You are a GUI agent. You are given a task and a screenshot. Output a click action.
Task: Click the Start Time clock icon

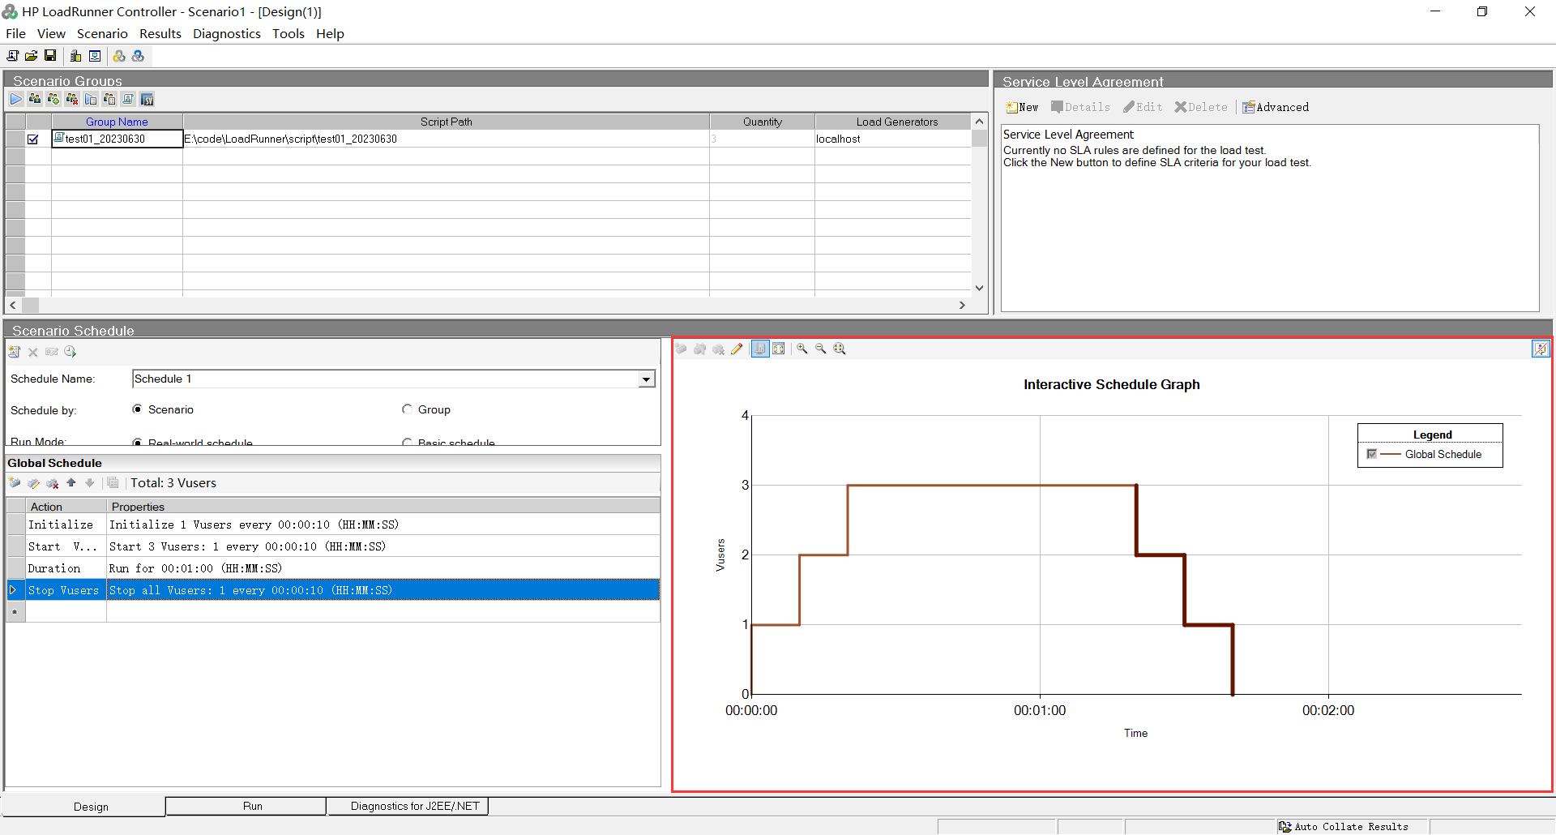pyautogui.click(x=71, y=352)
